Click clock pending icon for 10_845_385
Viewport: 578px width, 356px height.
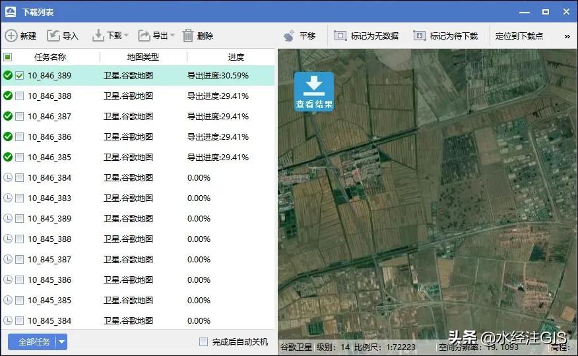pyautogui.click(x=8, y=300)
